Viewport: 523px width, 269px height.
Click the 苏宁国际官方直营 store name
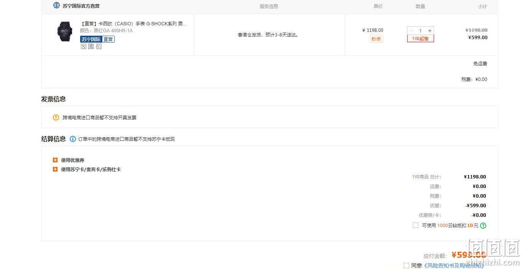pyautogui.click(x=81, y=6)
